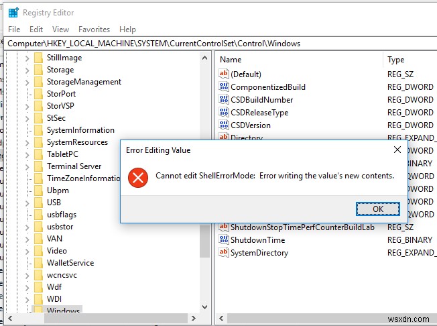437x326 pixels.
Task: Expand the StorVSP key
Action: 27,107
